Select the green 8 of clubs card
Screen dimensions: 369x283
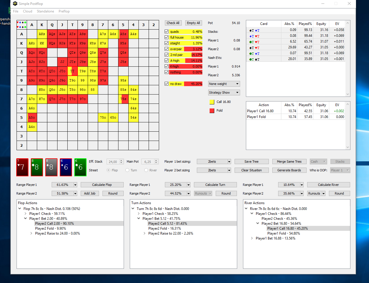[x=37, y=167]
